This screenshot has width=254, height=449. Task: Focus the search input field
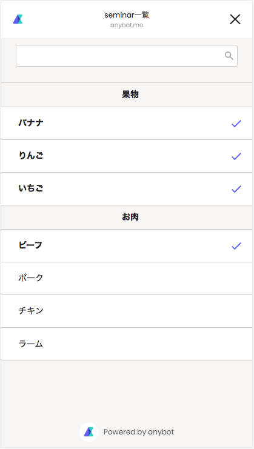127,56
